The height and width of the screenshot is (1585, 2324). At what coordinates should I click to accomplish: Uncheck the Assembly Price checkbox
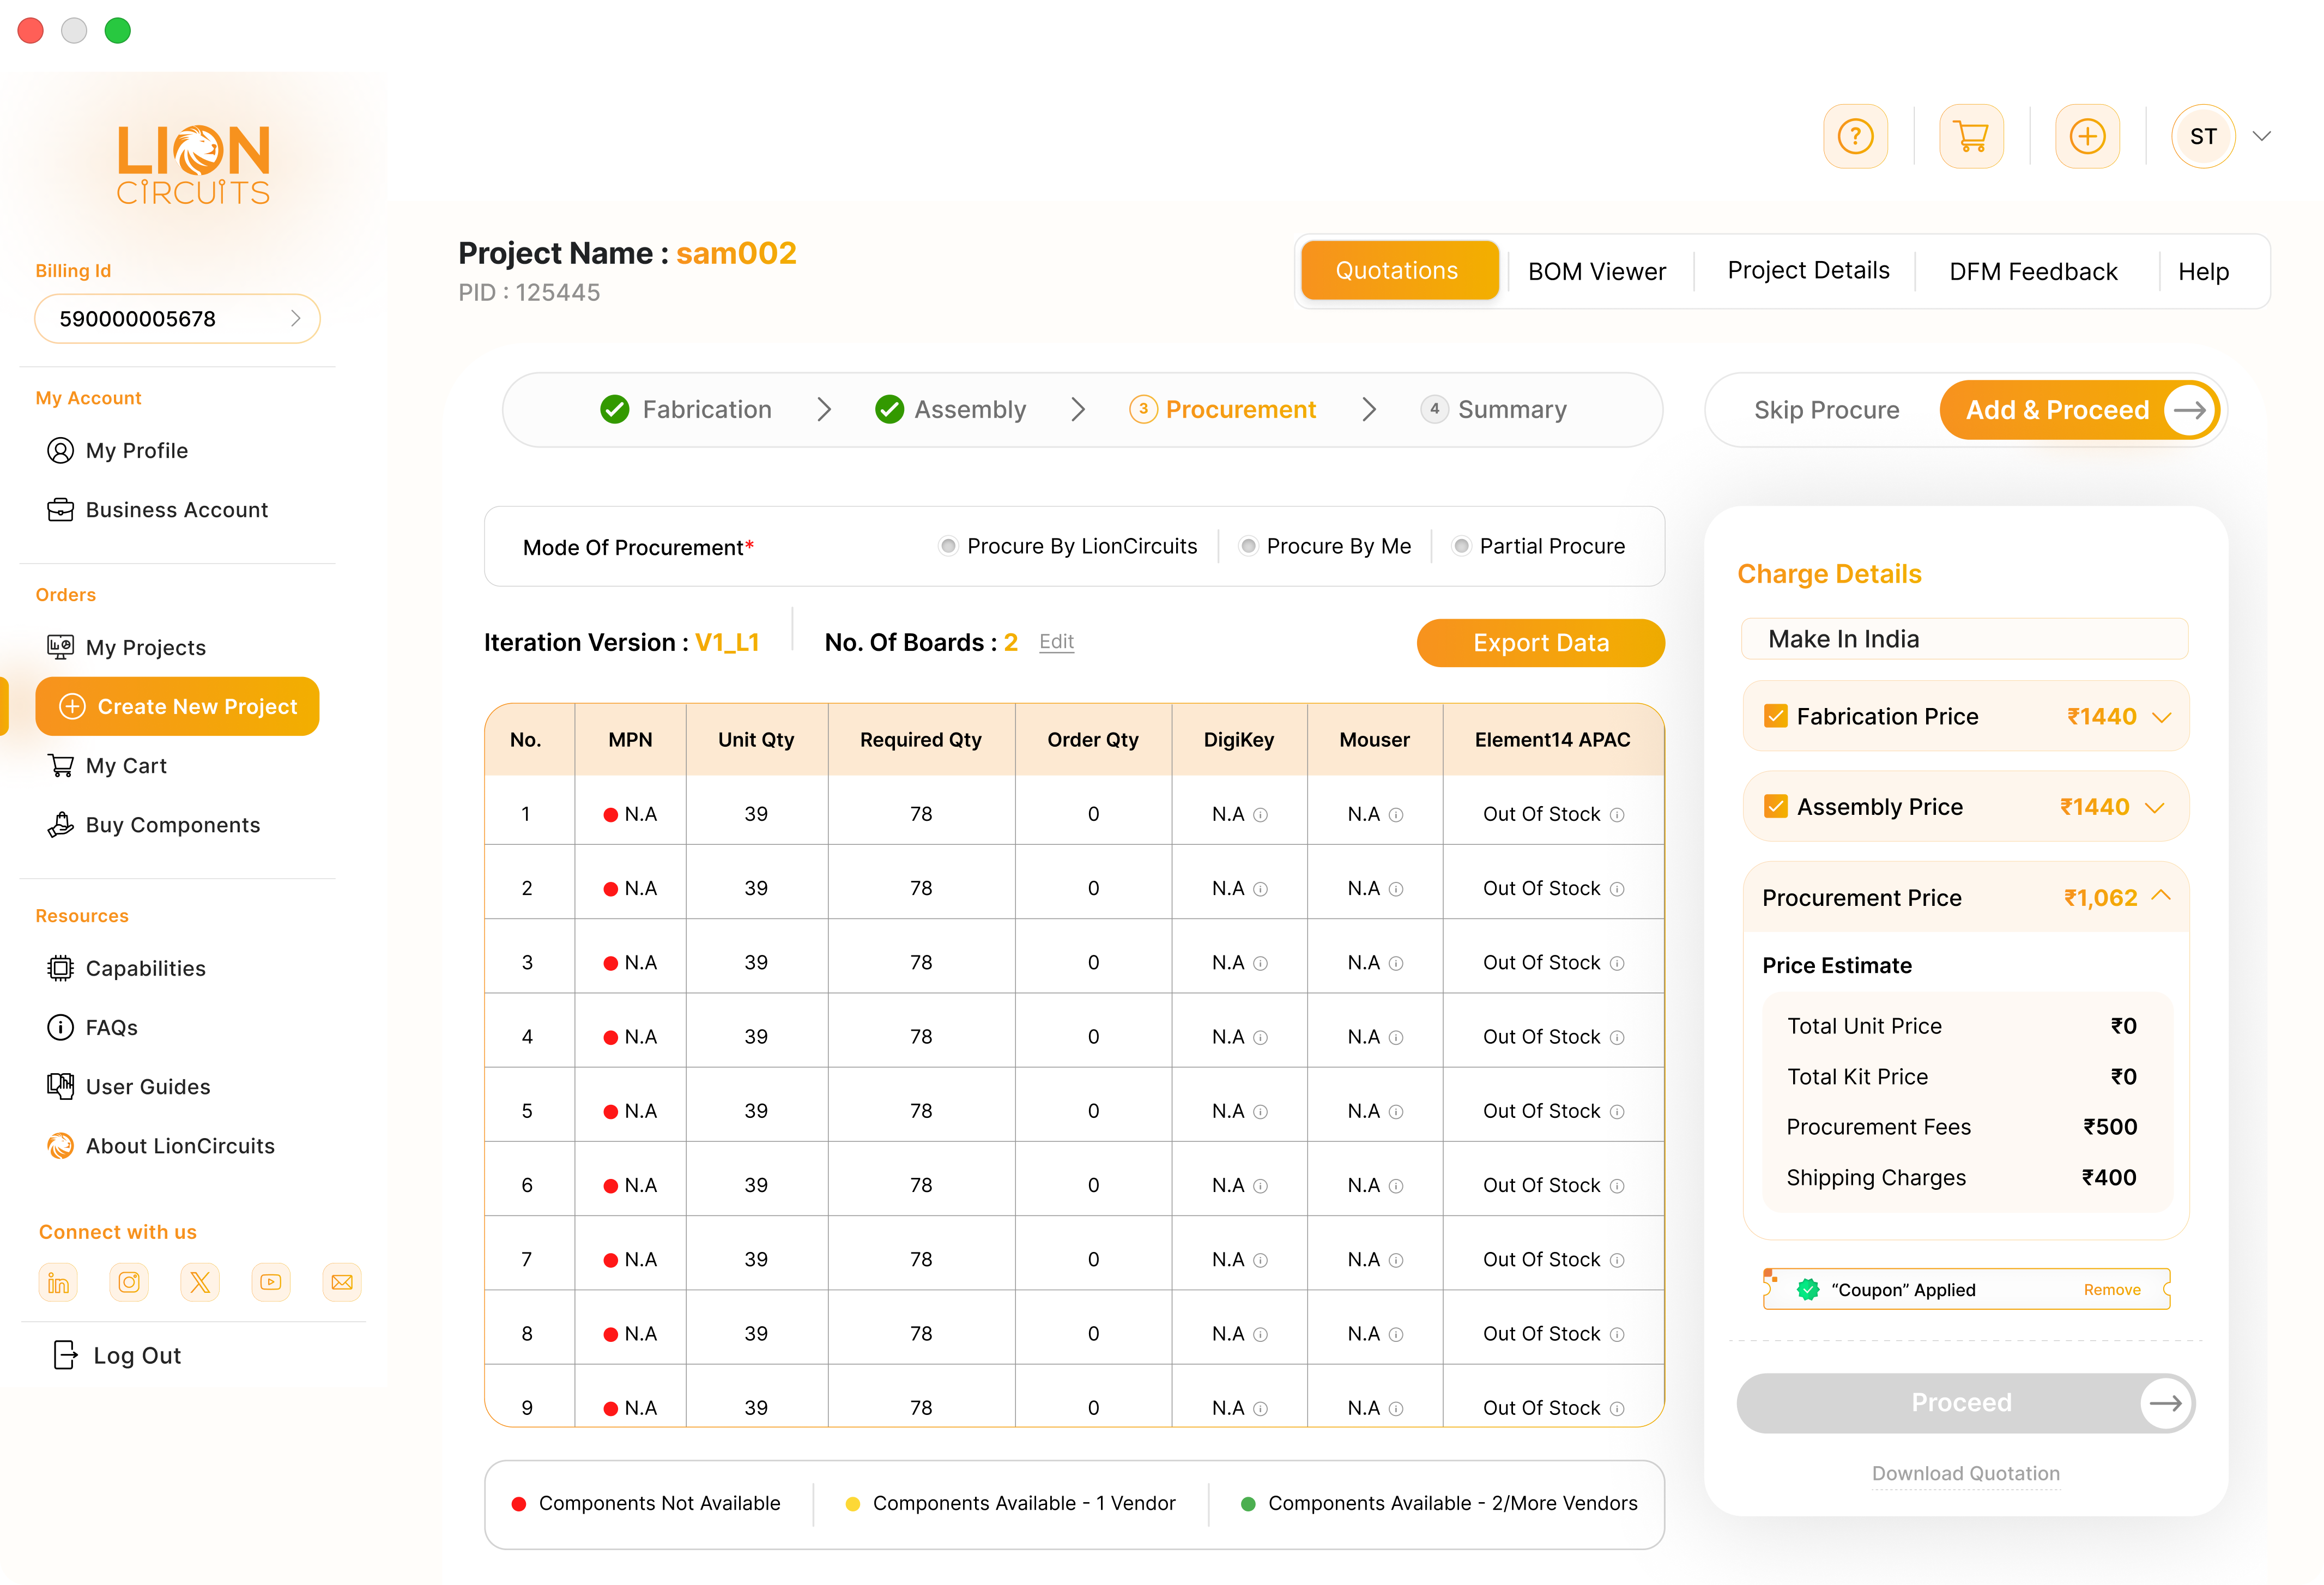(x=1777, y=807)
